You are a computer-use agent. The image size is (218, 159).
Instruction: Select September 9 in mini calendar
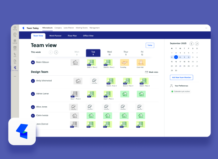pos(176,57)
